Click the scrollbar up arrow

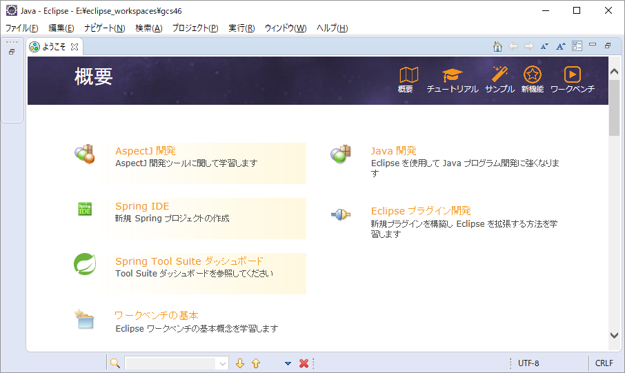[614, 71]
